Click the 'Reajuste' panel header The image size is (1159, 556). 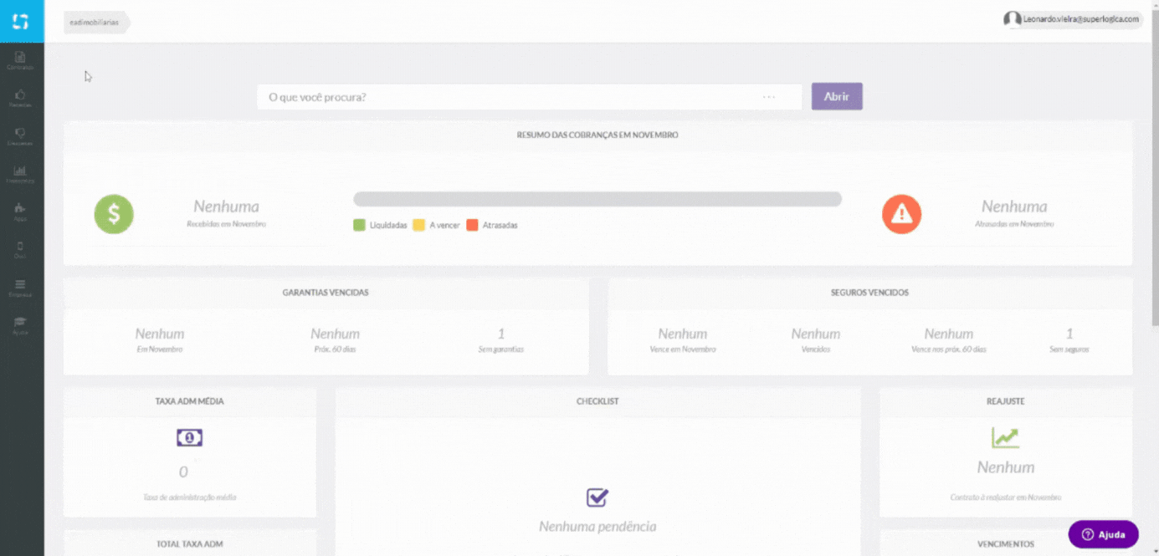point(1006,401)
